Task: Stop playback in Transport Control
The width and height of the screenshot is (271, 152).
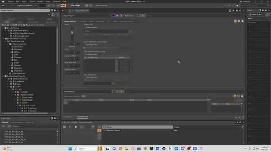Action: [64, 127]
